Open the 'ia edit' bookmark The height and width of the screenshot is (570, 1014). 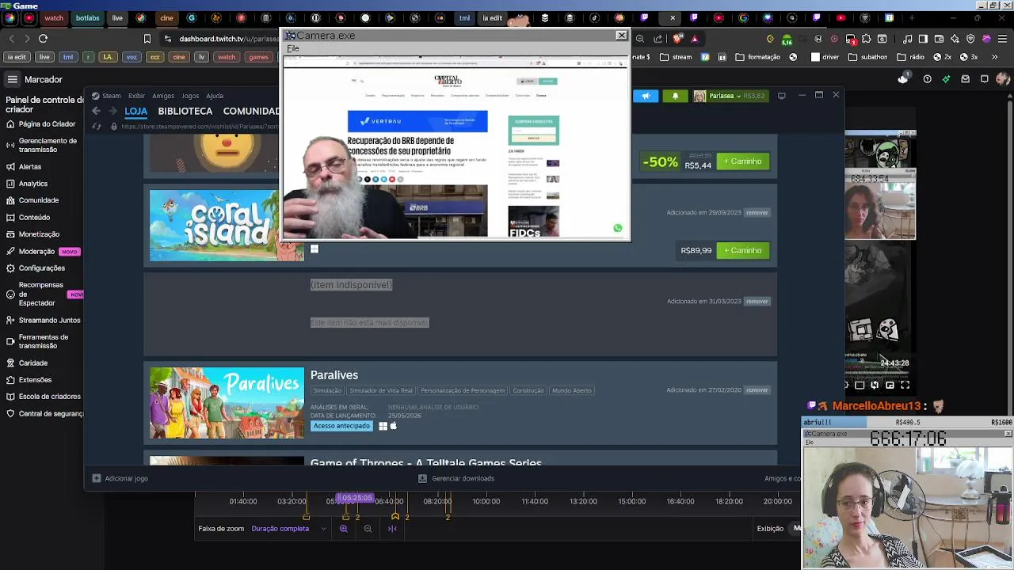click(x=16, y=57)
